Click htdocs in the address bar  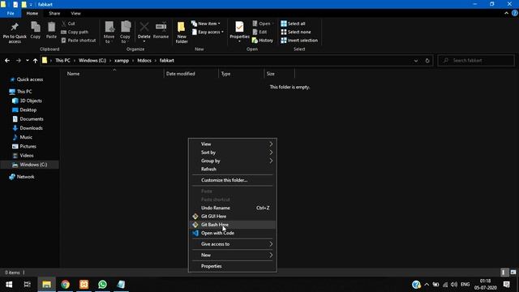tap(144, 61)
